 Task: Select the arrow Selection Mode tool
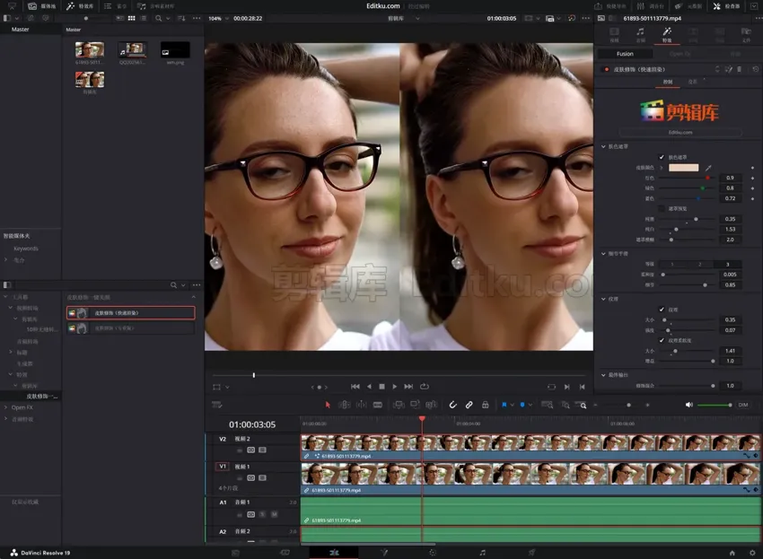pyautogui.click(x=328, y=405)
